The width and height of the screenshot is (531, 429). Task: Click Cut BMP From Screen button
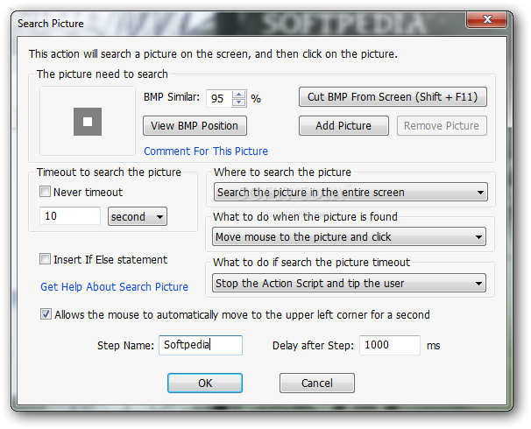tap(393, 97)
